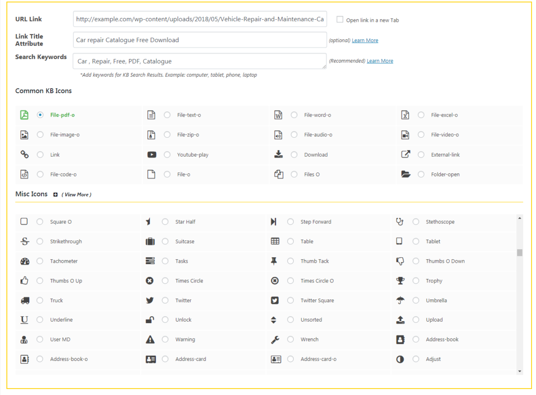Select the File-pdf-o radio button
The height and width of the screenshot is (395, 536).
40,115
